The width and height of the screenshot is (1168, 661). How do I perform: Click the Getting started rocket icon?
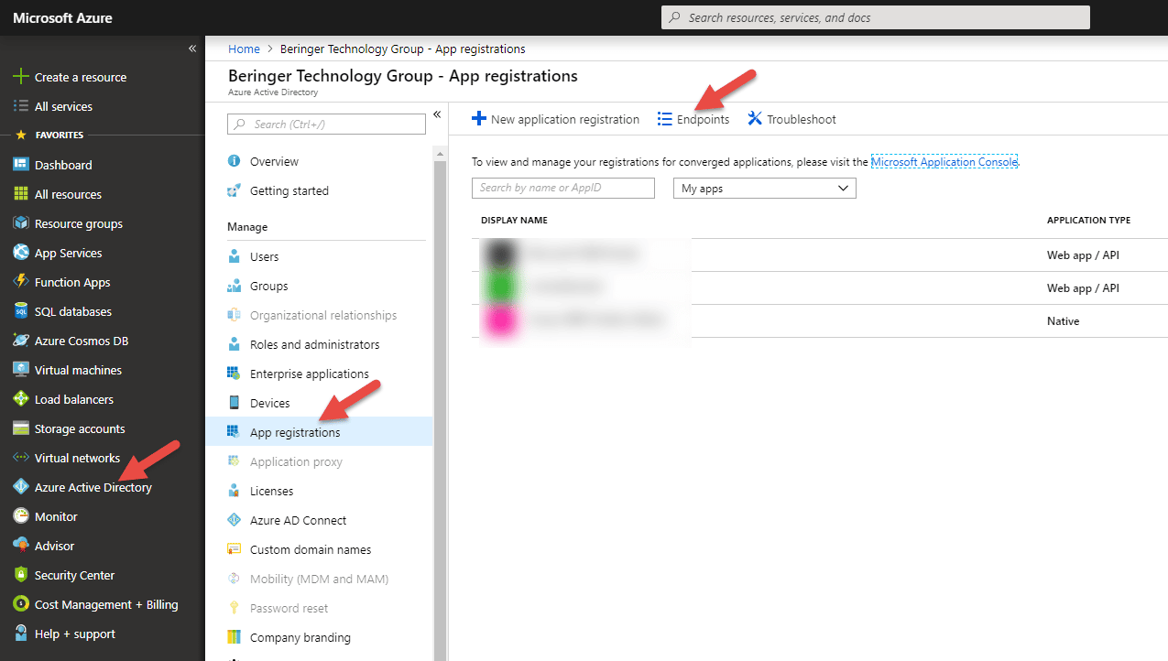(x=234, y=190)
